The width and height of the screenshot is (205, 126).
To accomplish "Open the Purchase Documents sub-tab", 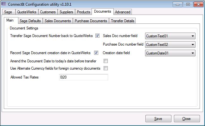I will pyautogui.click(x=91, y=21).
